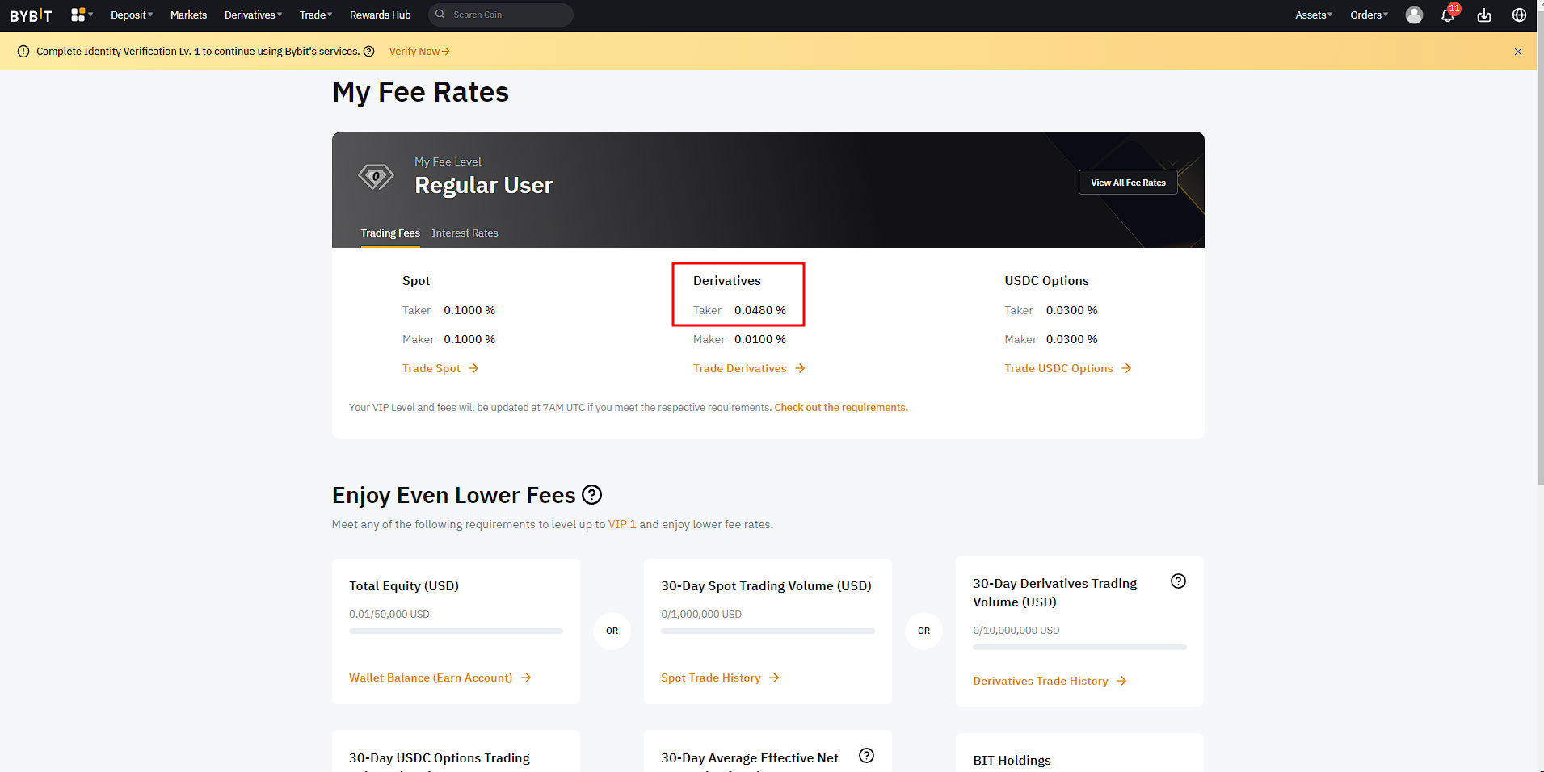
Task: Open the language globe icon
Action: click(1519, 15)
